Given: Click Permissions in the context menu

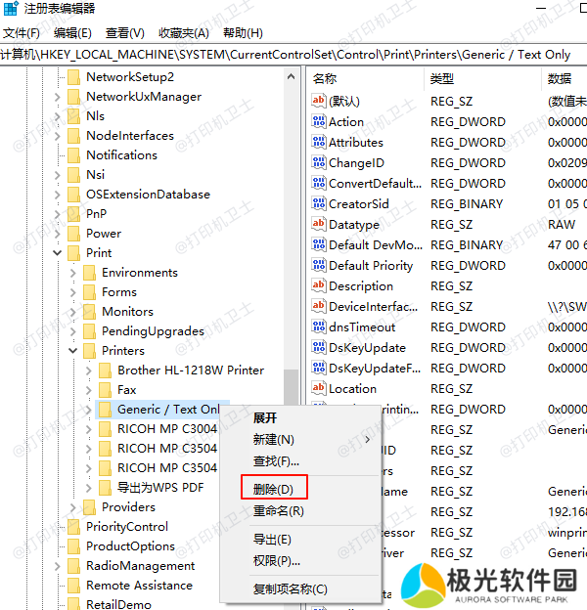Looking at the screenshot, I should [x=276, y=560].
